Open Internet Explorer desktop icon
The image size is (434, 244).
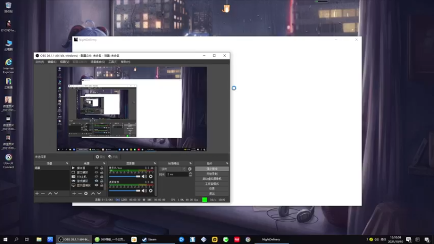[x=8, y=66]
